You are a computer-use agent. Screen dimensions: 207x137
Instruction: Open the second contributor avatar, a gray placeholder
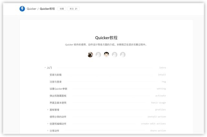(x=98, y=55)
